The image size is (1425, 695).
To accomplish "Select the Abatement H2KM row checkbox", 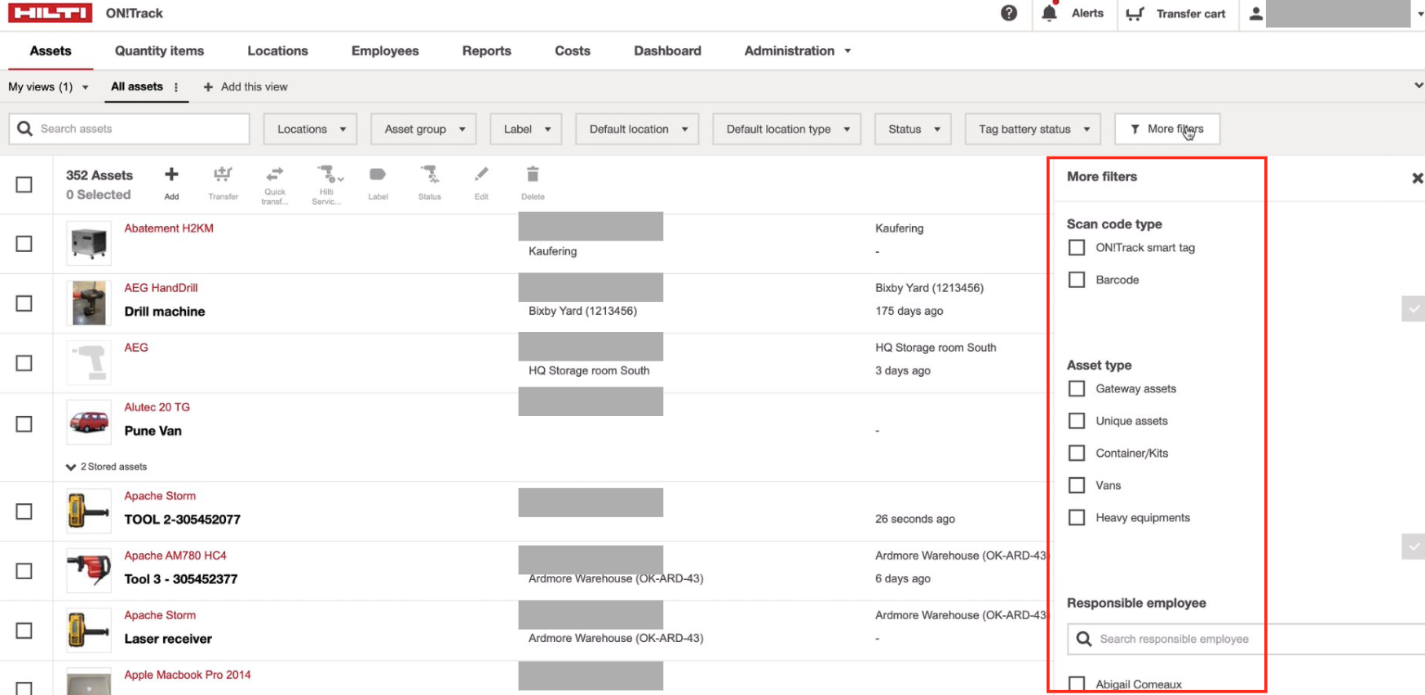I will [x=24, y=244].
